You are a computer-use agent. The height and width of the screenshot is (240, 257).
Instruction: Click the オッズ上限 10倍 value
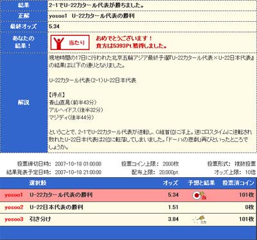click(250, 172)
